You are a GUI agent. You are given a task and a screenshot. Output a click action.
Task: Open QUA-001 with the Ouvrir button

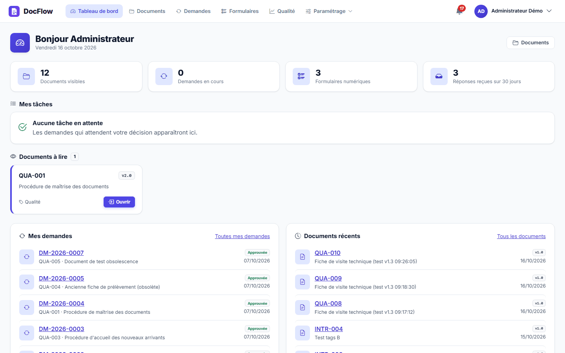pyautogui.click(x=119, y=202)
